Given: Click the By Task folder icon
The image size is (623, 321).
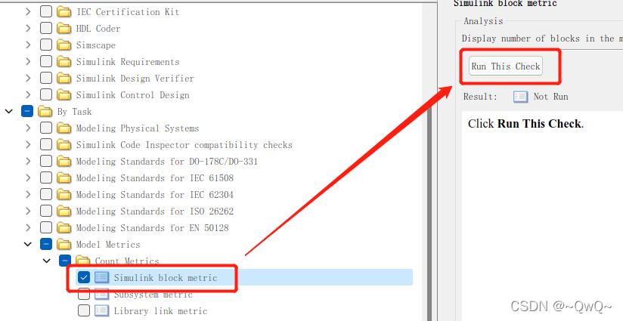Looking at the screenshot, I should coord(45,112).
